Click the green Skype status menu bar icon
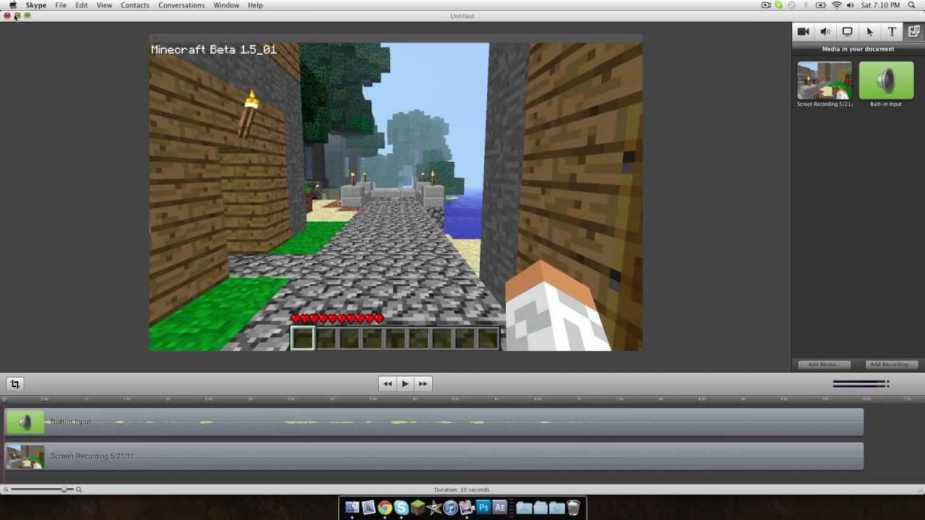The width and height of the screenshot is (925, 520). point(779,5)
